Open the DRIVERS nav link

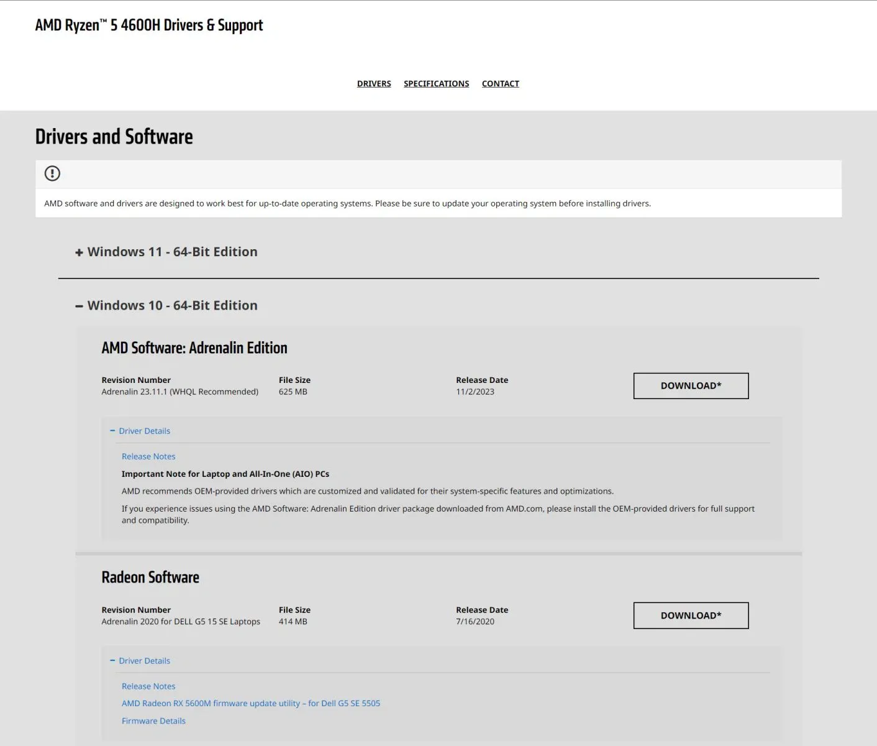[x=374, y=84]
